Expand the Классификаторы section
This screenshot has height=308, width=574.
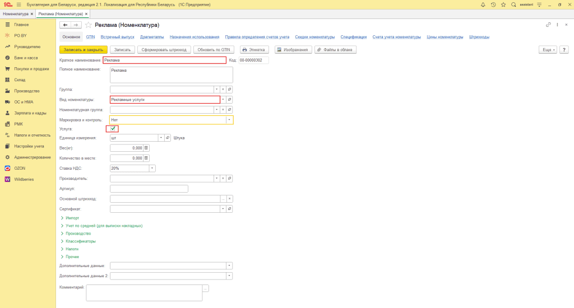tap(80, 241)
